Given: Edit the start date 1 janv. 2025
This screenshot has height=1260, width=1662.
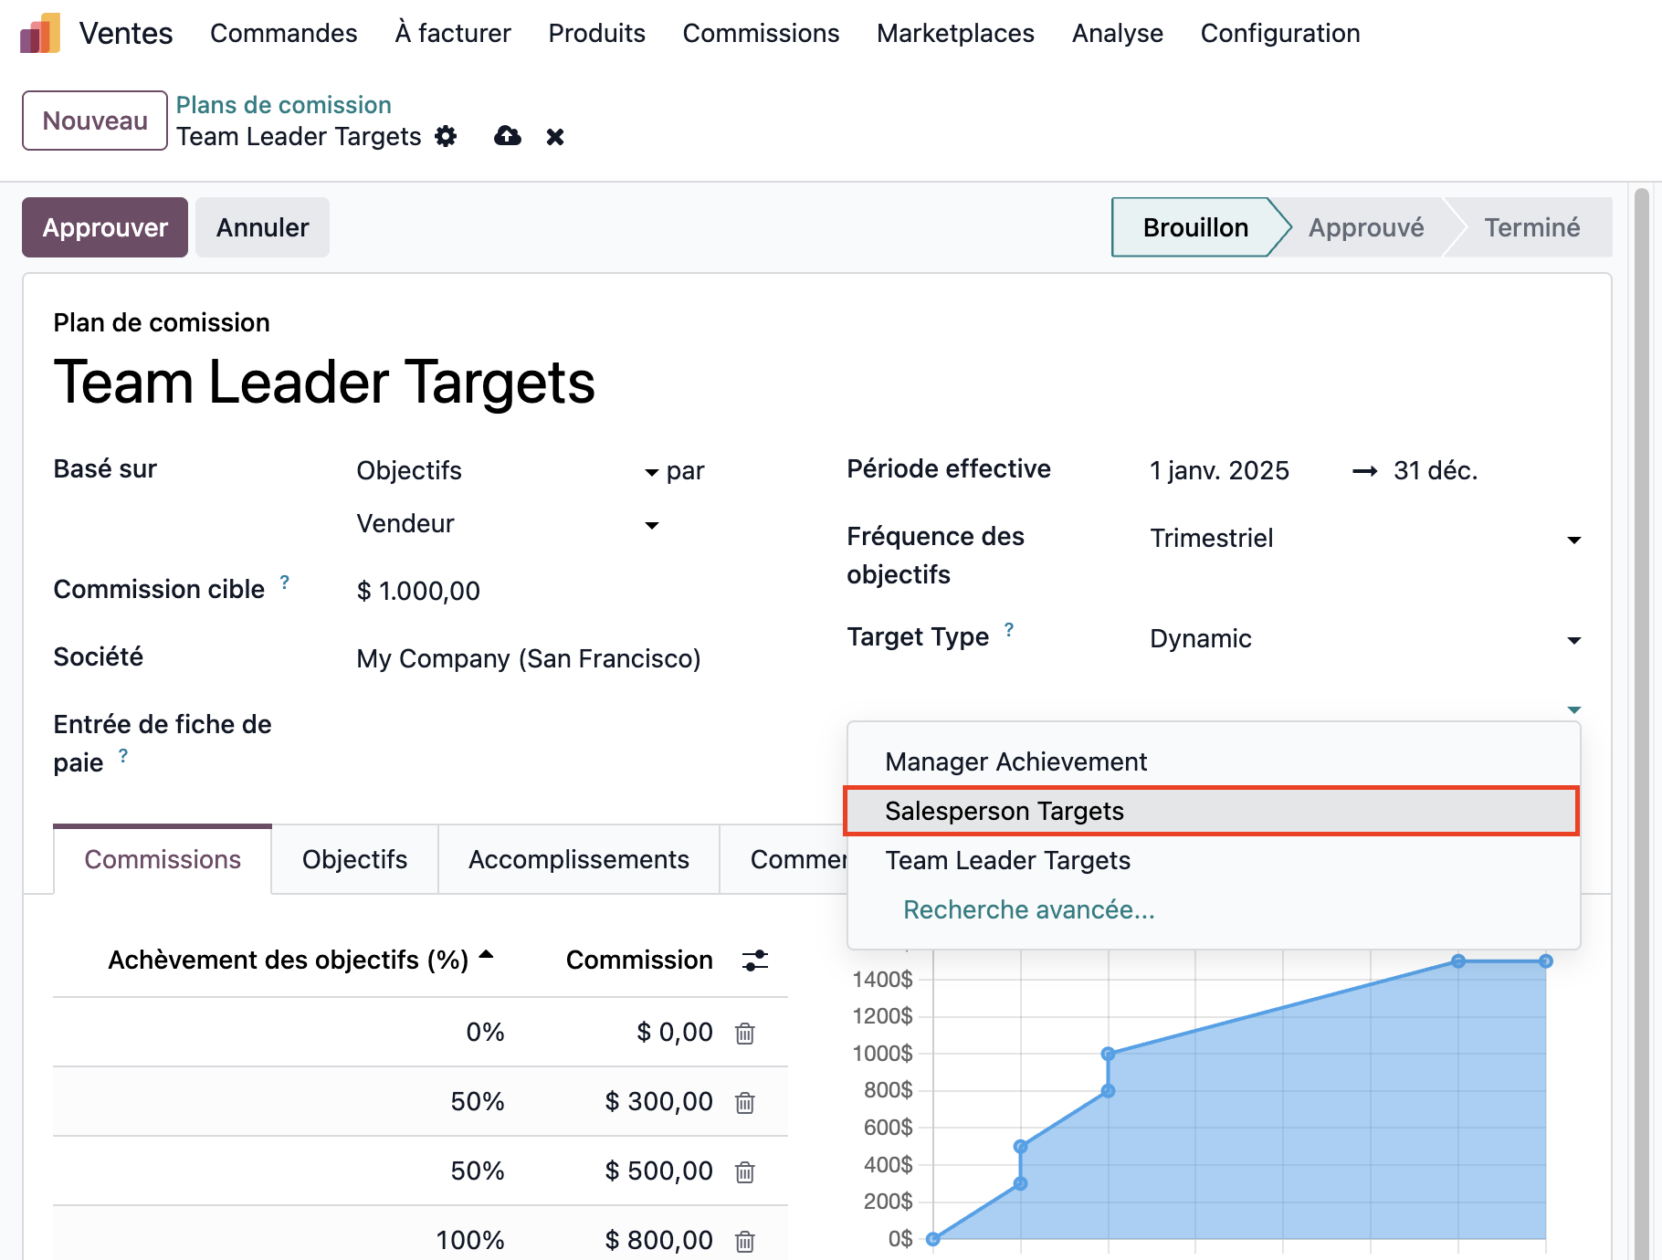Looking at the screenshot, I should [1220, 471].
